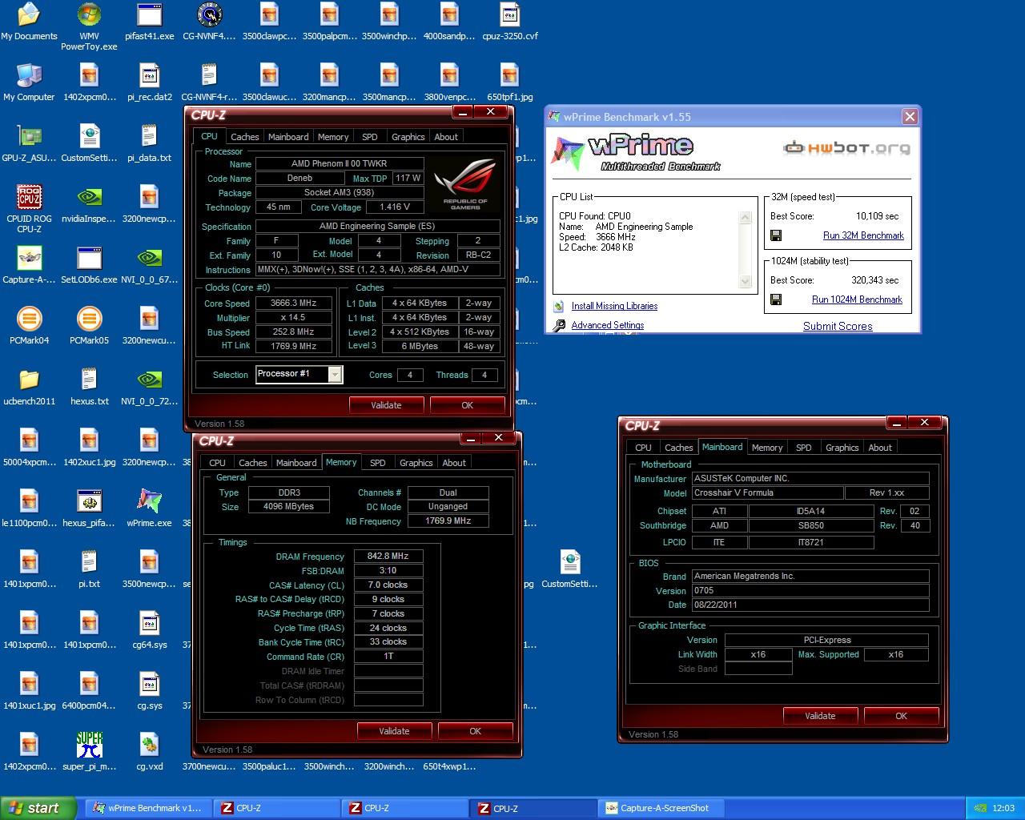This screenshot has width=1025, height=820.
Task: Click Install Missing Libraries link
Action: 614,306
